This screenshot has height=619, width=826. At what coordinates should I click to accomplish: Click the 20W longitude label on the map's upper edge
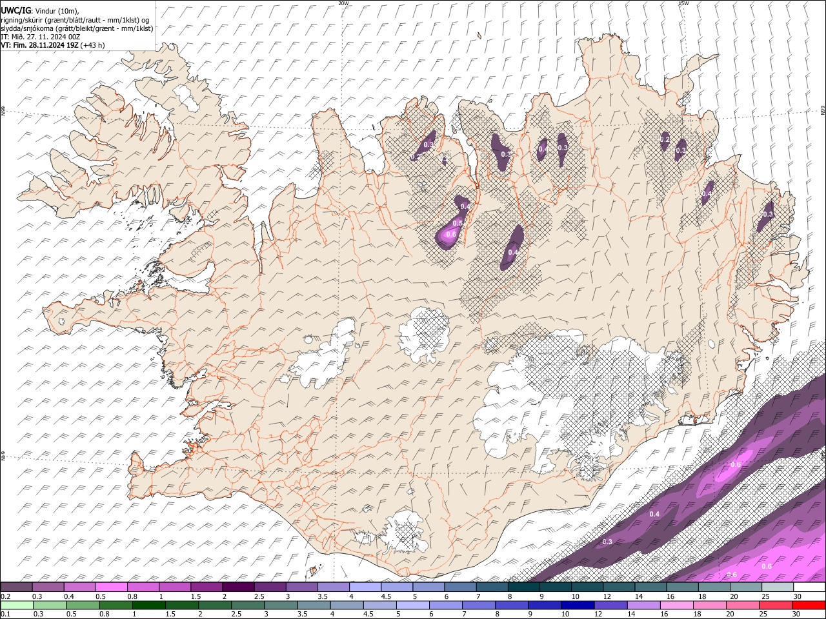[344, 3]
